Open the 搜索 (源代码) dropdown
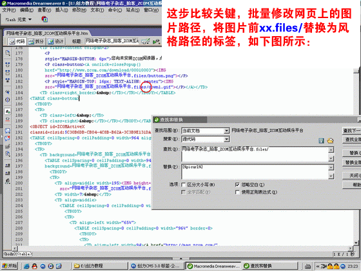 point(205,139)
